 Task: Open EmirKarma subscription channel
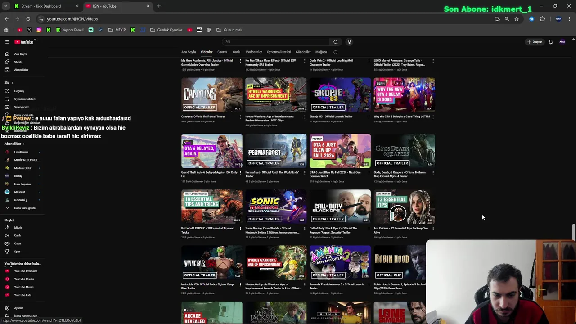click(21, 152)
